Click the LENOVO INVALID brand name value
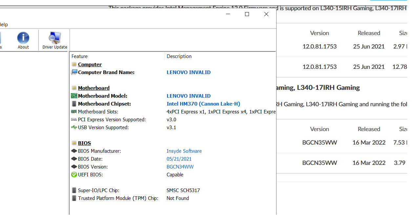412x218 pixels. (x=189, y=72)
